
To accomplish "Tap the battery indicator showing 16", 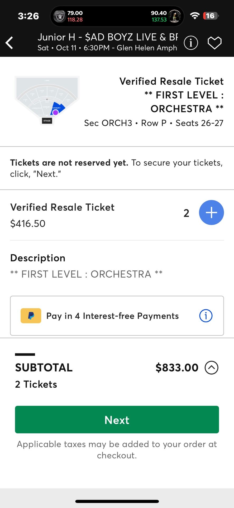I will (211, 16).
